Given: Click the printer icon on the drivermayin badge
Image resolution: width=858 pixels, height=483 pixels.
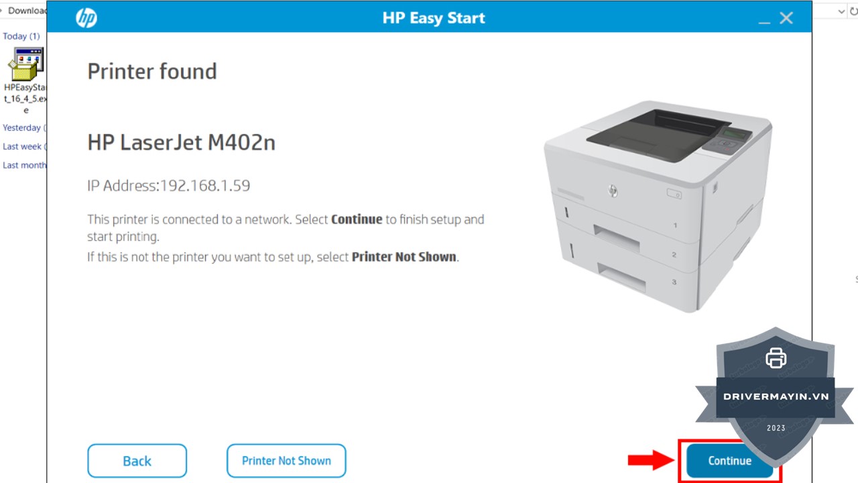Looking at the screenshot, I should click(776, 358).
